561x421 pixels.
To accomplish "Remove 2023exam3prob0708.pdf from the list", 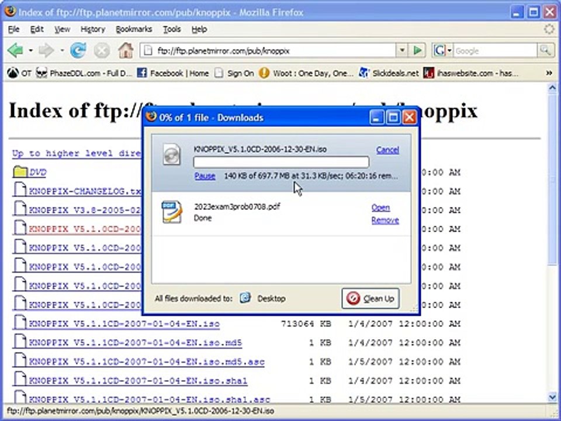I will click(x=385, y=220).
